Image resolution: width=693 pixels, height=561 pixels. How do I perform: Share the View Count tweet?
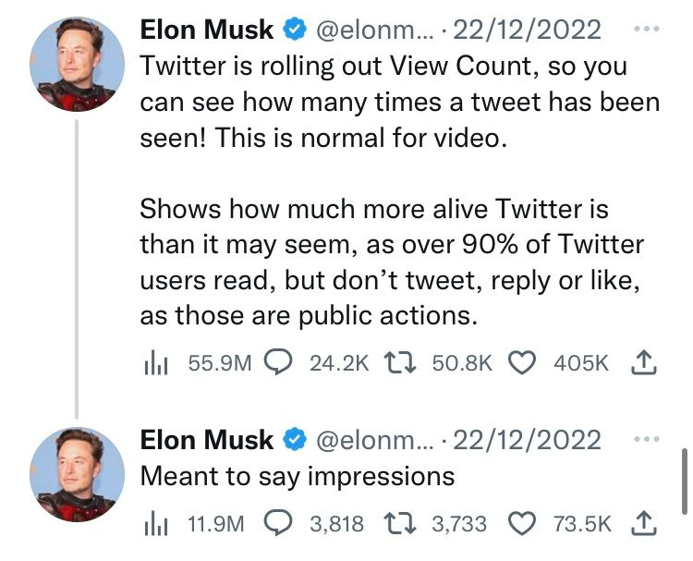click(644, 362)
